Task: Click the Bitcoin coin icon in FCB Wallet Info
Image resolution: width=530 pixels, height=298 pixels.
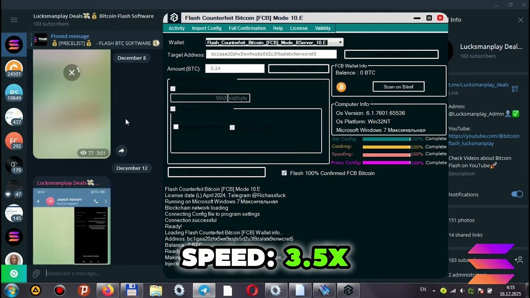Action: (341, 87)
